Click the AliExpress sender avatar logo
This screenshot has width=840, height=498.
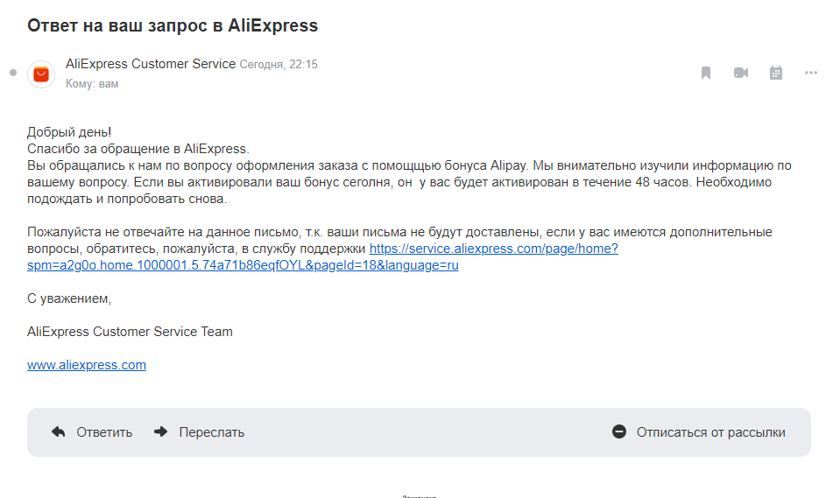41,74
